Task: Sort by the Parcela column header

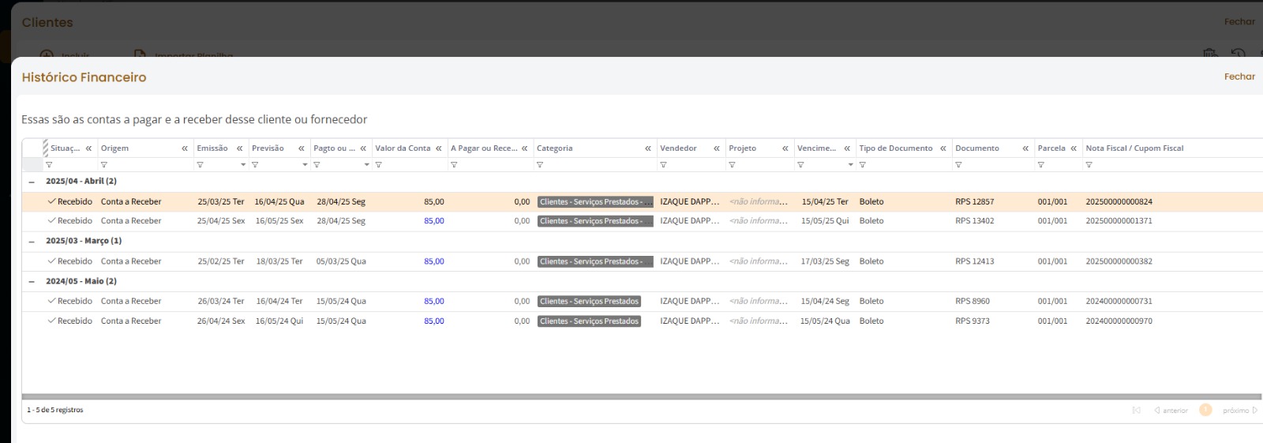Action: [1051, 148]
